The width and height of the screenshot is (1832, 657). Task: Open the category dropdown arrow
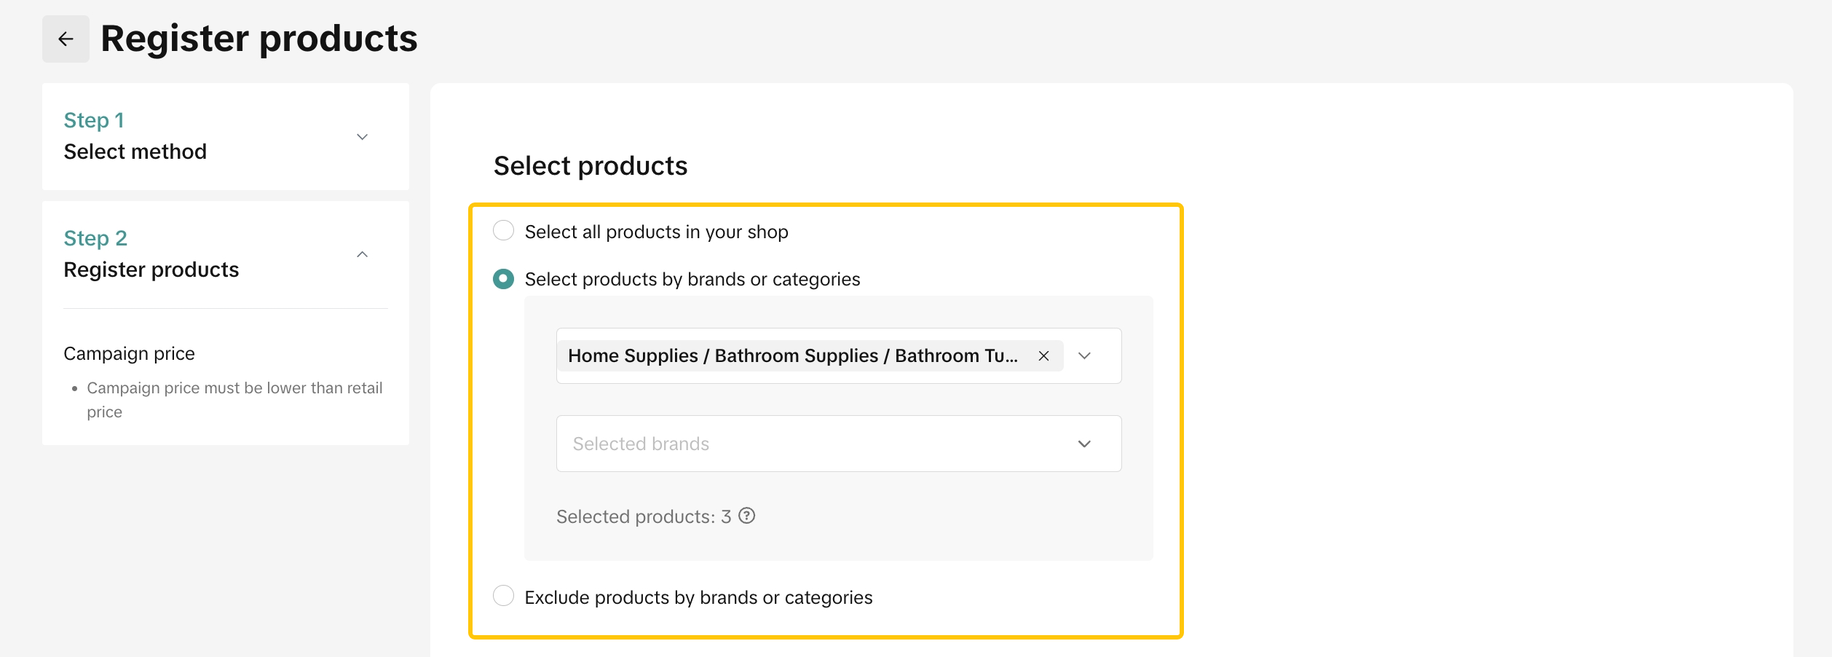(x=1084, y=356)
